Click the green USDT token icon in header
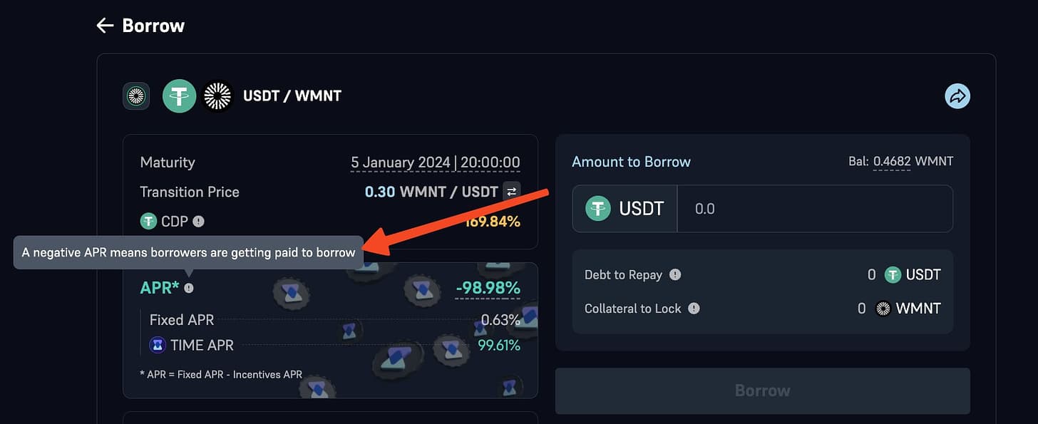The height and width of the screenshot is (424, 1038). pos(179,95)
